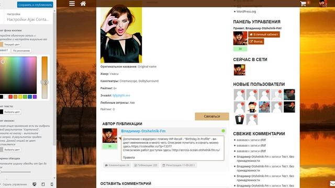Click 'По умолчанию' default color button
Viewport: 335px width, 188px height.
pos(21,51)
